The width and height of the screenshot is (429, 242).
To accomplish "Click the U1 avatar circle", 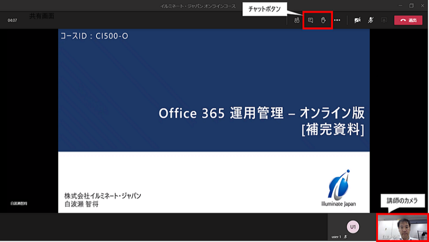I will (353, 227).
